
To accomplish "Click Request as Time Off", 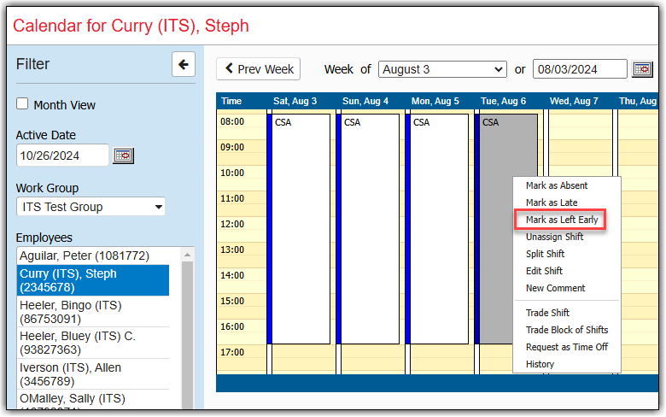I will 566,347.
